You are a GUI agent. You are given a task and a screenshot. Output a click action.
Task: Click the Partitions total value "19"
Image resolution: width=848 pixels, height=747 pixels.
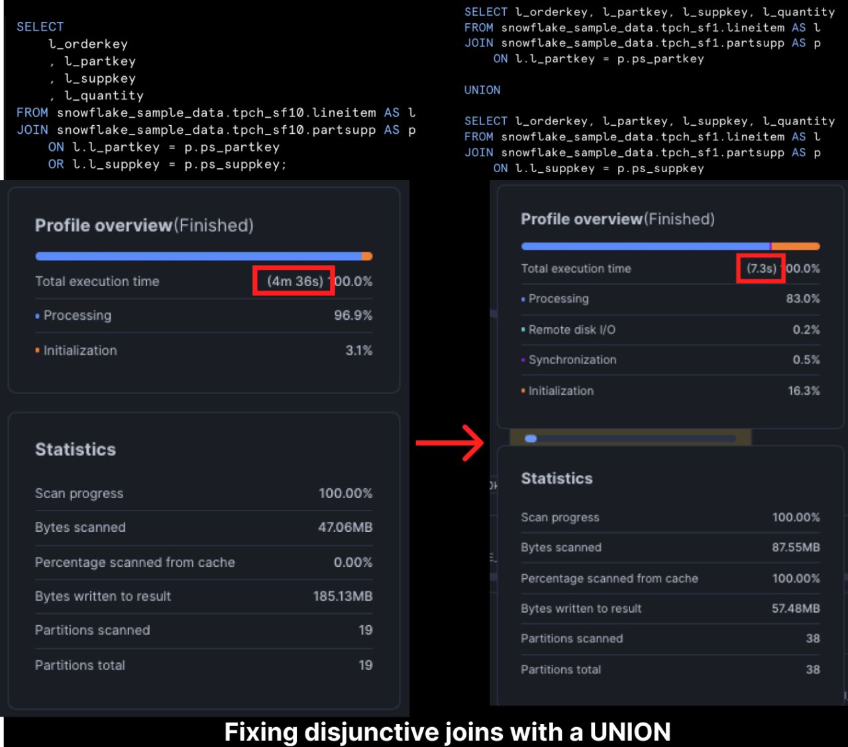pyautogui.click(x=366, y=665)
